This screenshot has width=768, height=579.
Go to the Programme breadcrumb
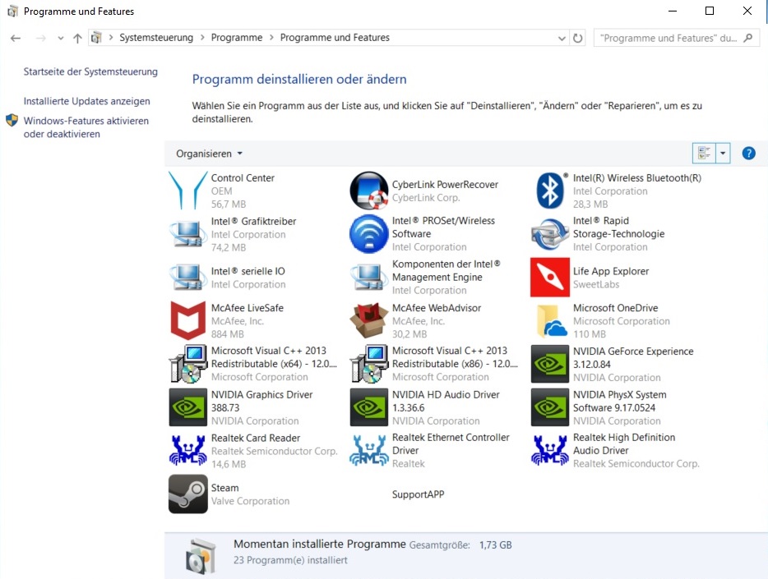[x=237, y=38]
